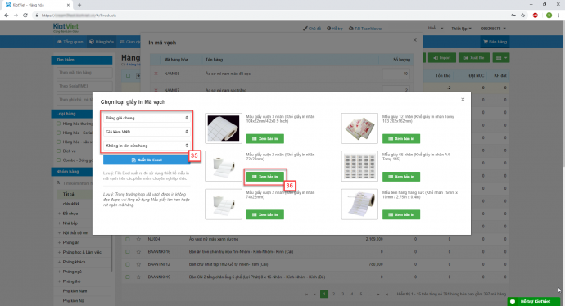This screenshot has width=565, height=306.
Task: Open account 092345678 dropdown
Action: [493, 29]
